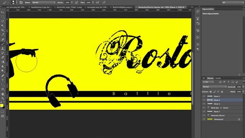245x138 pixels.
Task: Select the Healing Brush tool
Action: (3, 39)
